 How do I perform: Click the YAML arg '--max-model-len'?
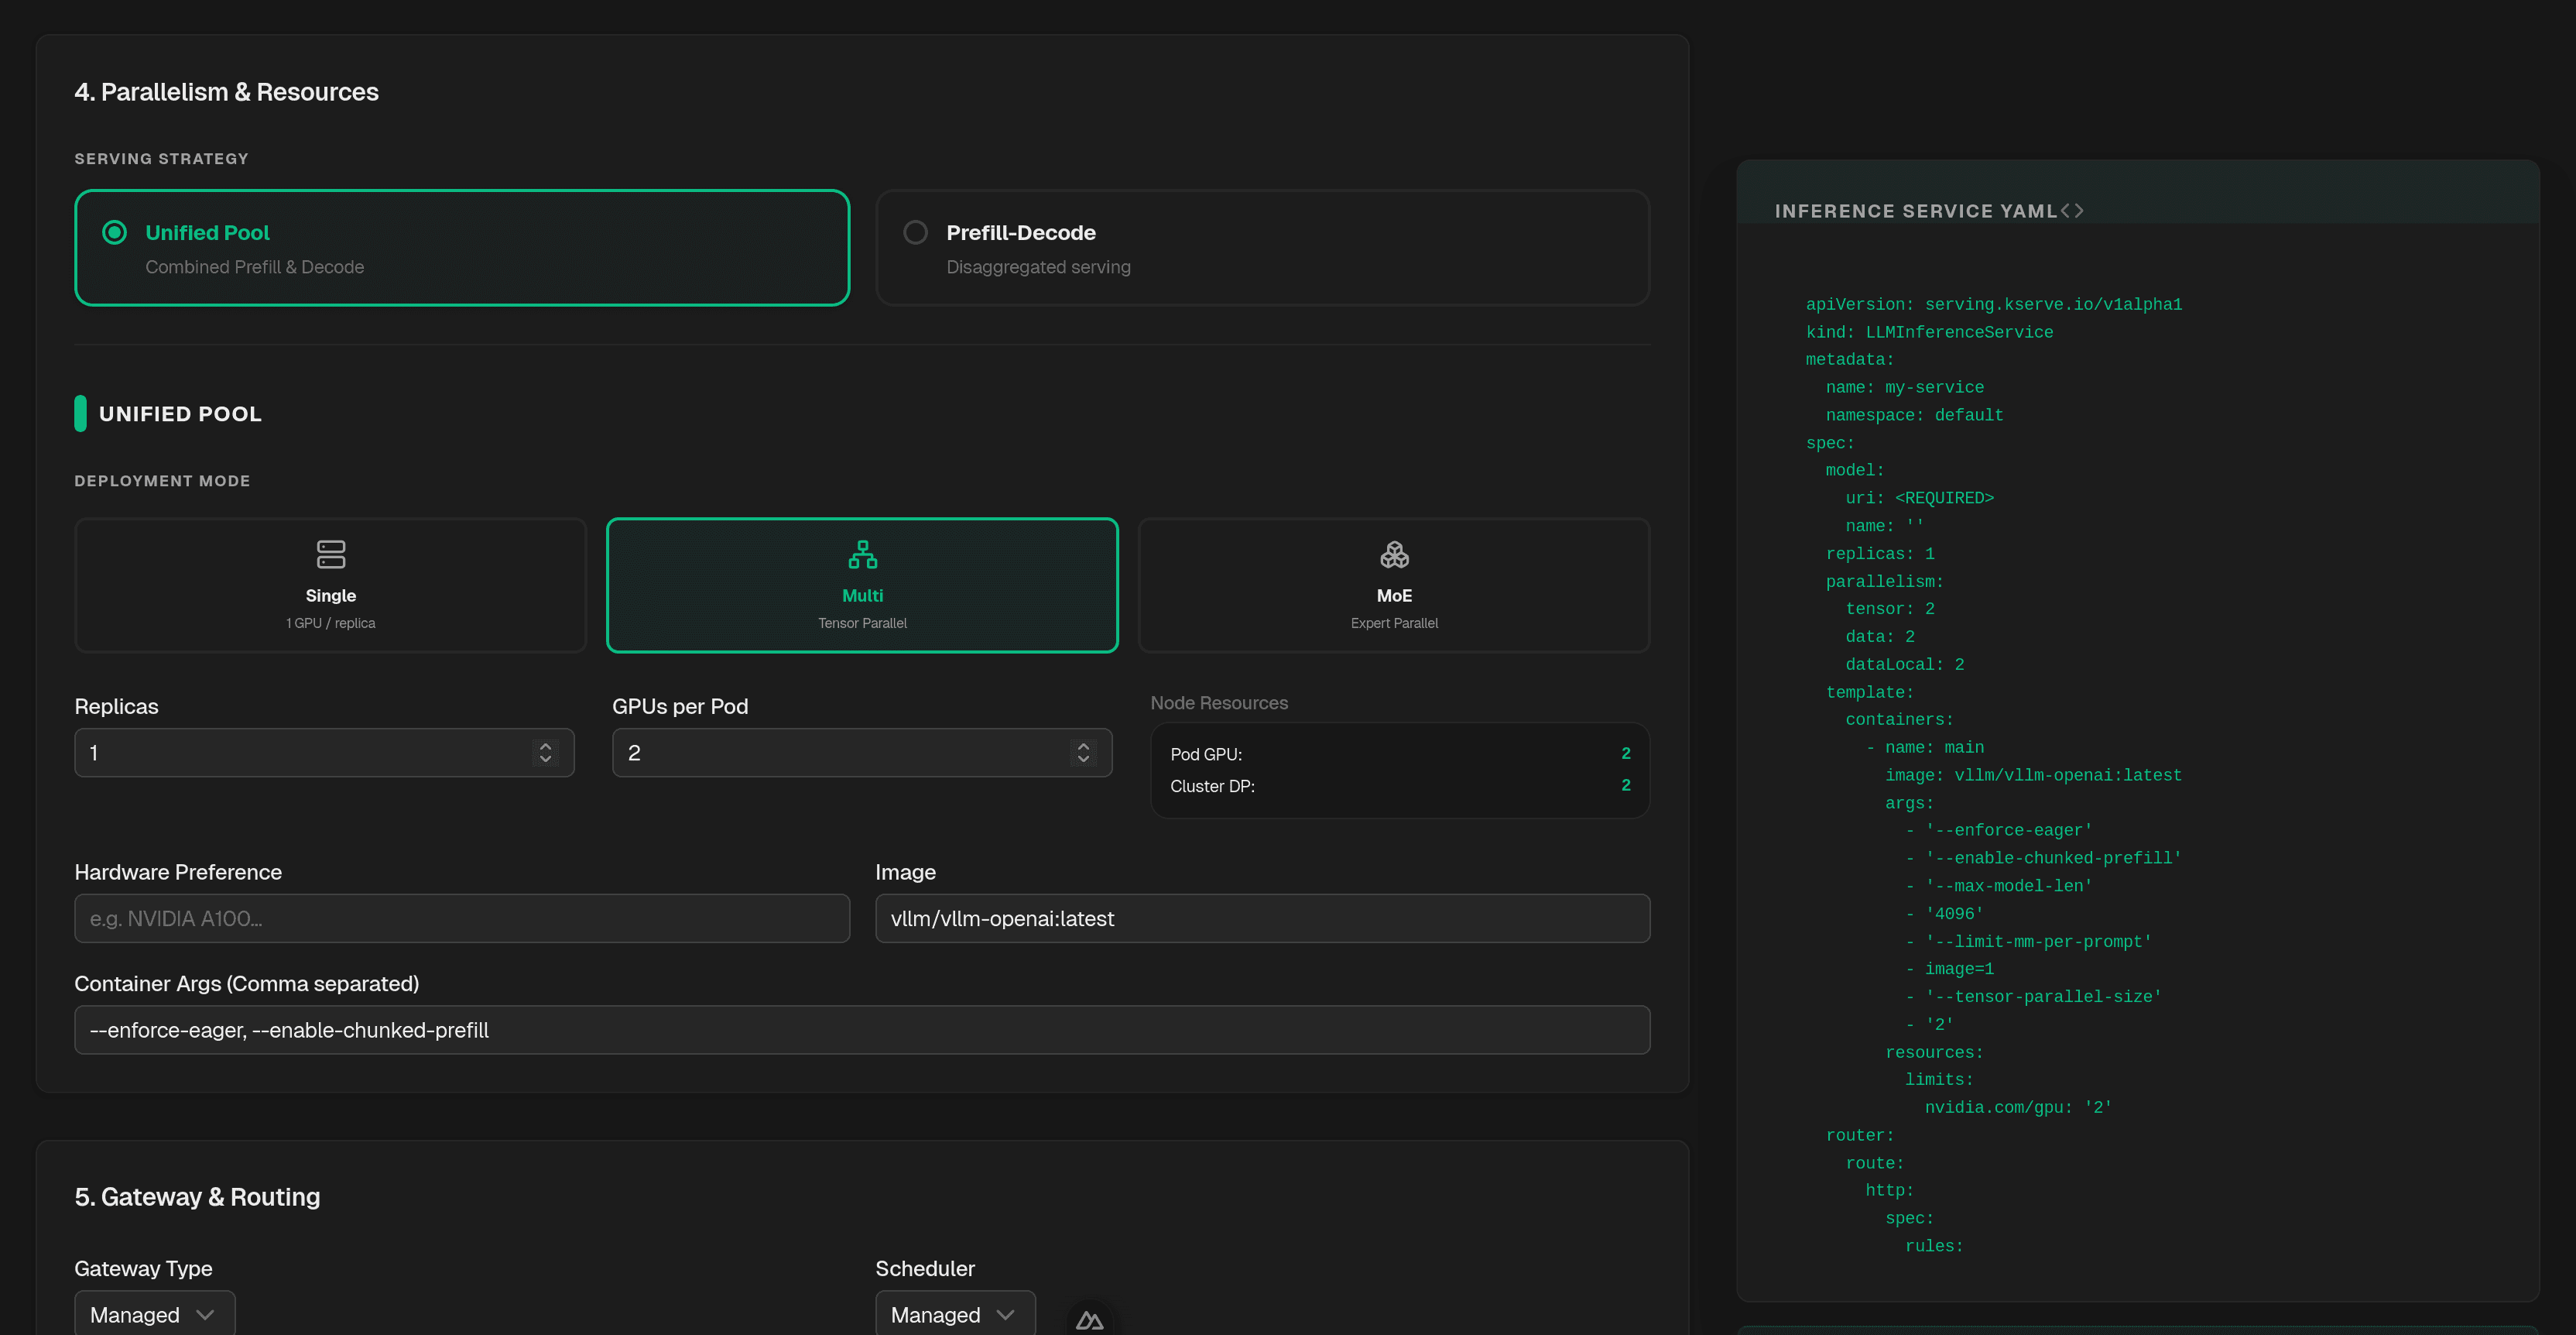(x=2009, y=887)
